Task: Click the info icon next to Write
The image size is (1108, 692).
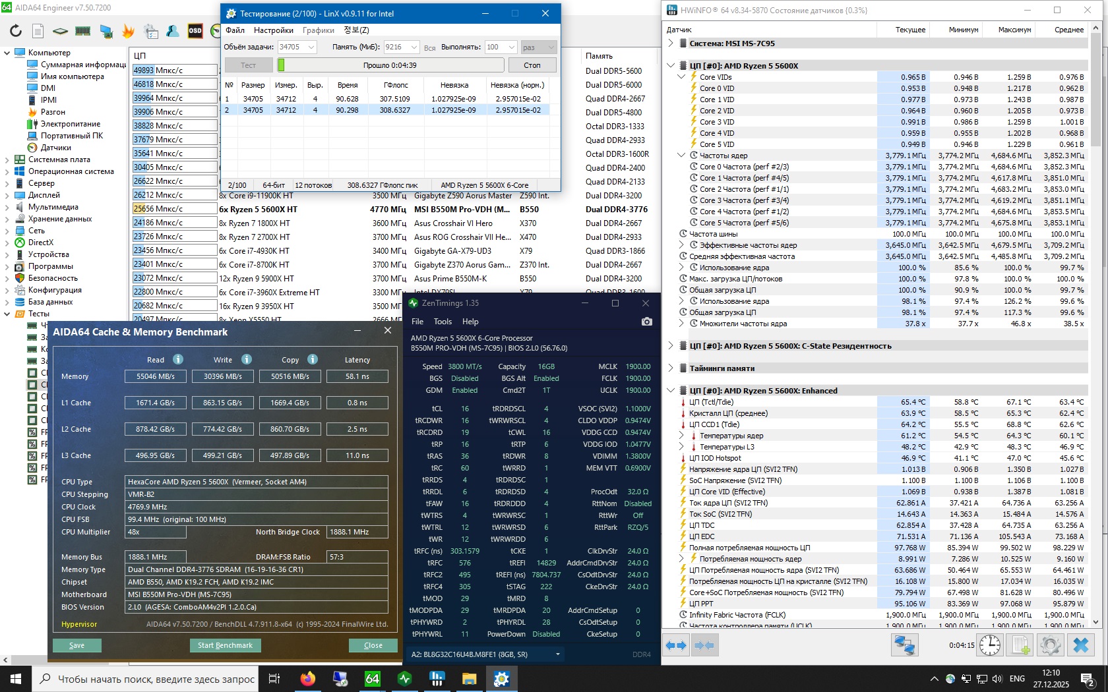Action: point(247,359)
